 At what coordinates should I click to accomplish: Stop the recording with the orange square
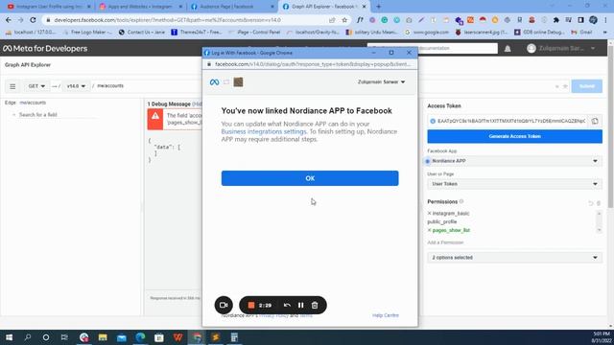(251, 305)
